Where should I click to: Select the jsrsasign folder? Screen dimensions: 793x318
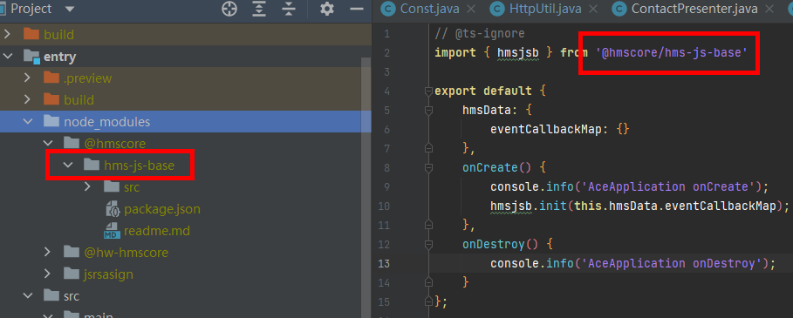108,274
